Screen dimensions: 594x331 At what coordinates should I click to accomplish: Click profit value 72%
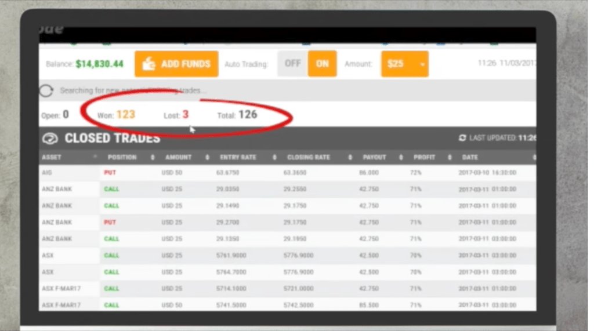pos(415,173)
